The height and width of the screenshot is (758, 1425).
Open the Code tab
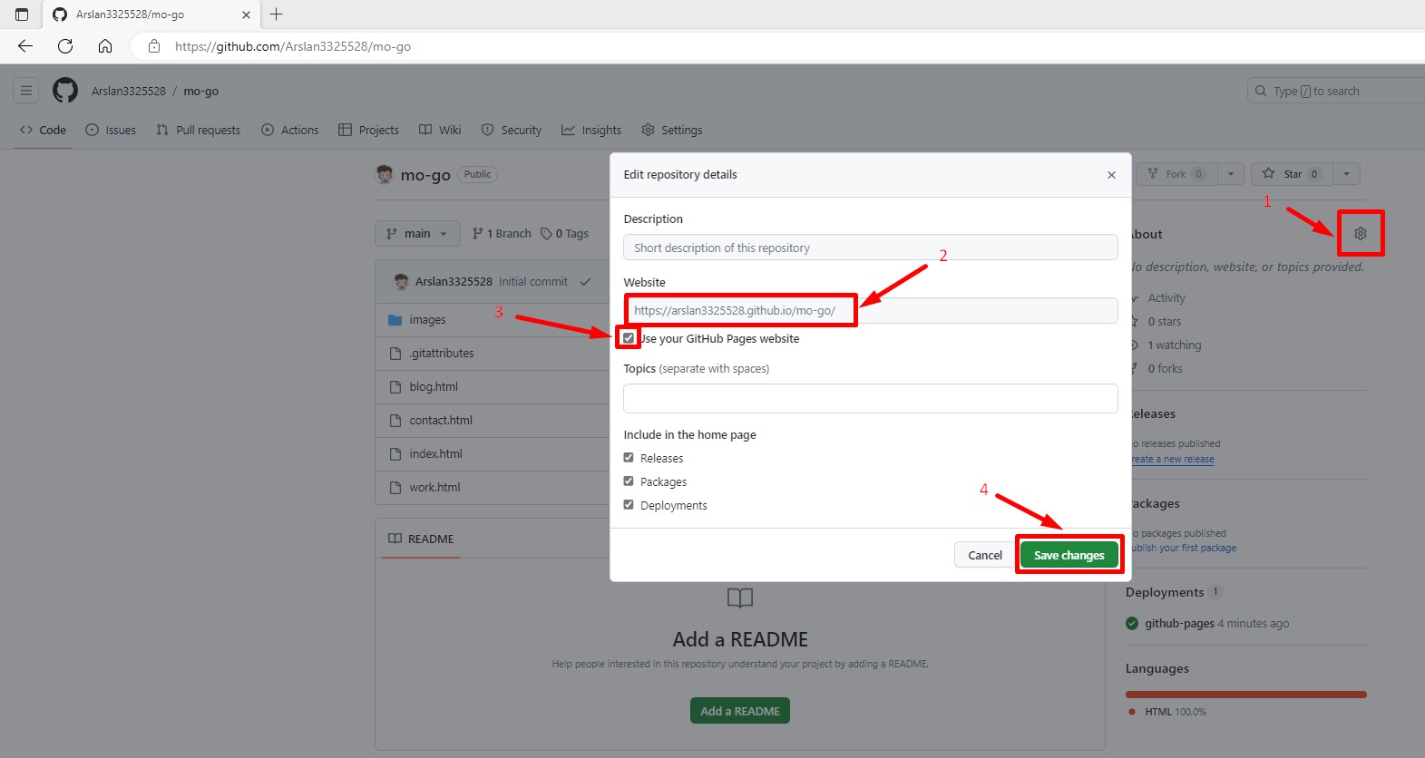pyautogui.click(x=43, y=131)
